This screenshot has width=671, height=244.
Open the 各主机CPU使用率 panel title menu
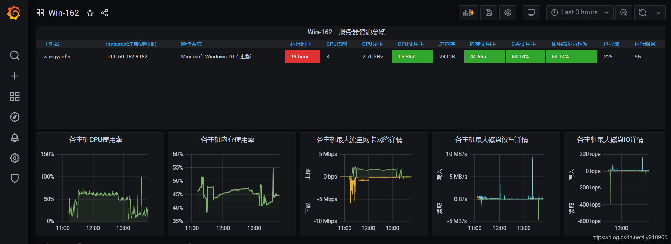tap(96, 140)
